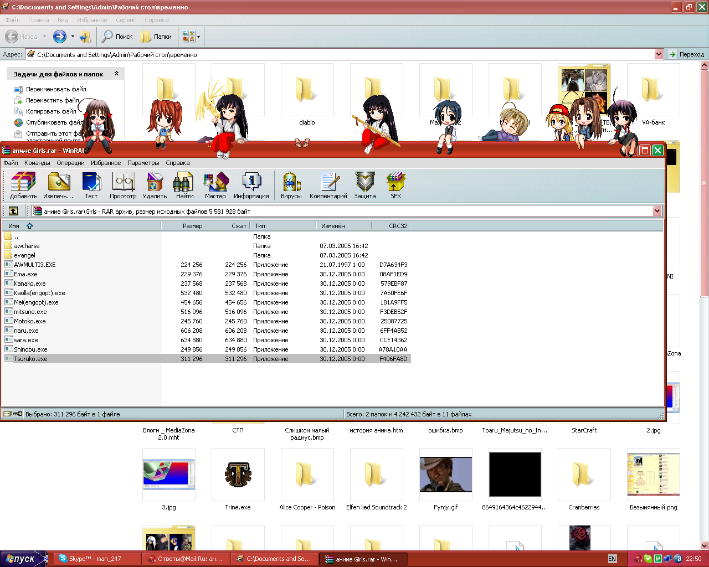
Task: Go up one level in the WinRAR archive
Action: pos(13,211)
